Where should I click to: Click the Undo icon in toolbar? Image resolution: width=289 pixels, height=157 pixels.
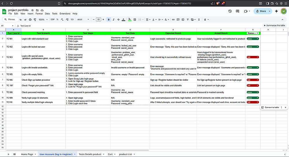tap(21, 20)
